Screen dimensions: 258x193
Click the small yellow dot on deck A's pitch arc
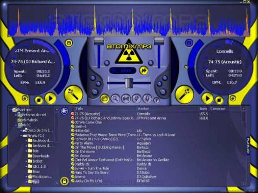[x=72, y=67]
